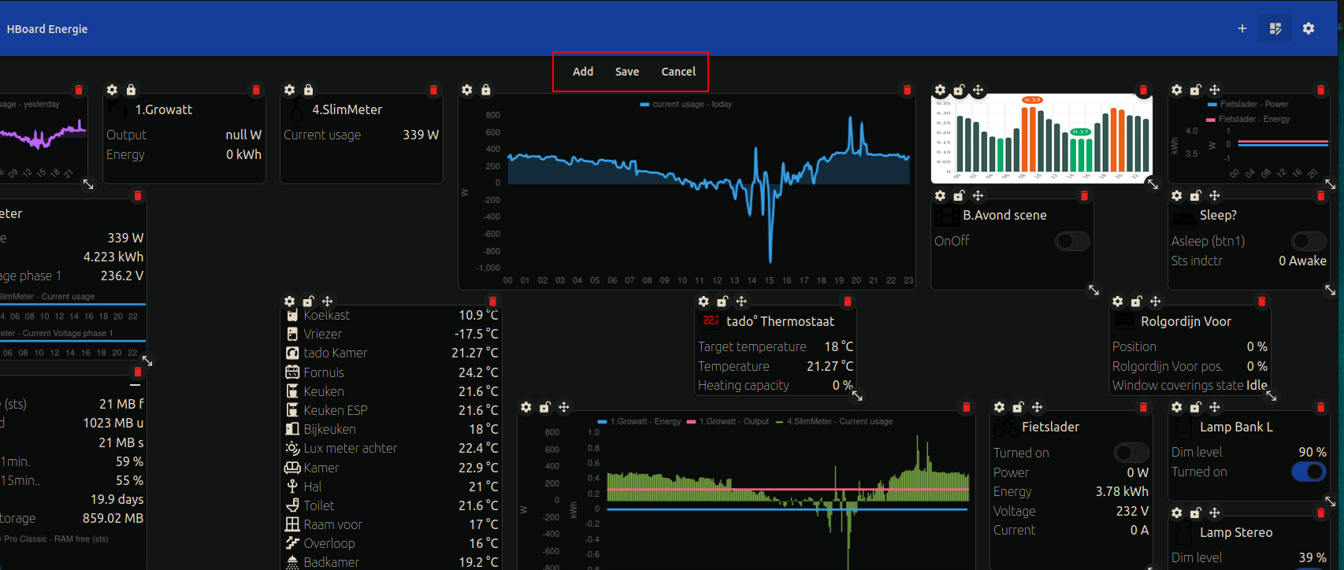Delete the white bar chart widget
This screenshot has width=1344, height=570.
point(1143,90)
